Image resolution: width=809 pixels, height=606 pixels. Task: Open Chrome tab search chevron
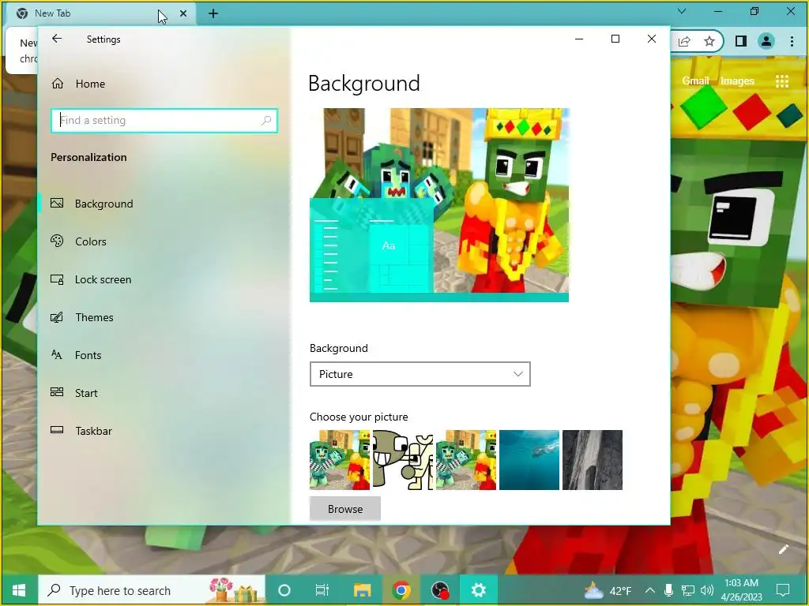(682, 11)
